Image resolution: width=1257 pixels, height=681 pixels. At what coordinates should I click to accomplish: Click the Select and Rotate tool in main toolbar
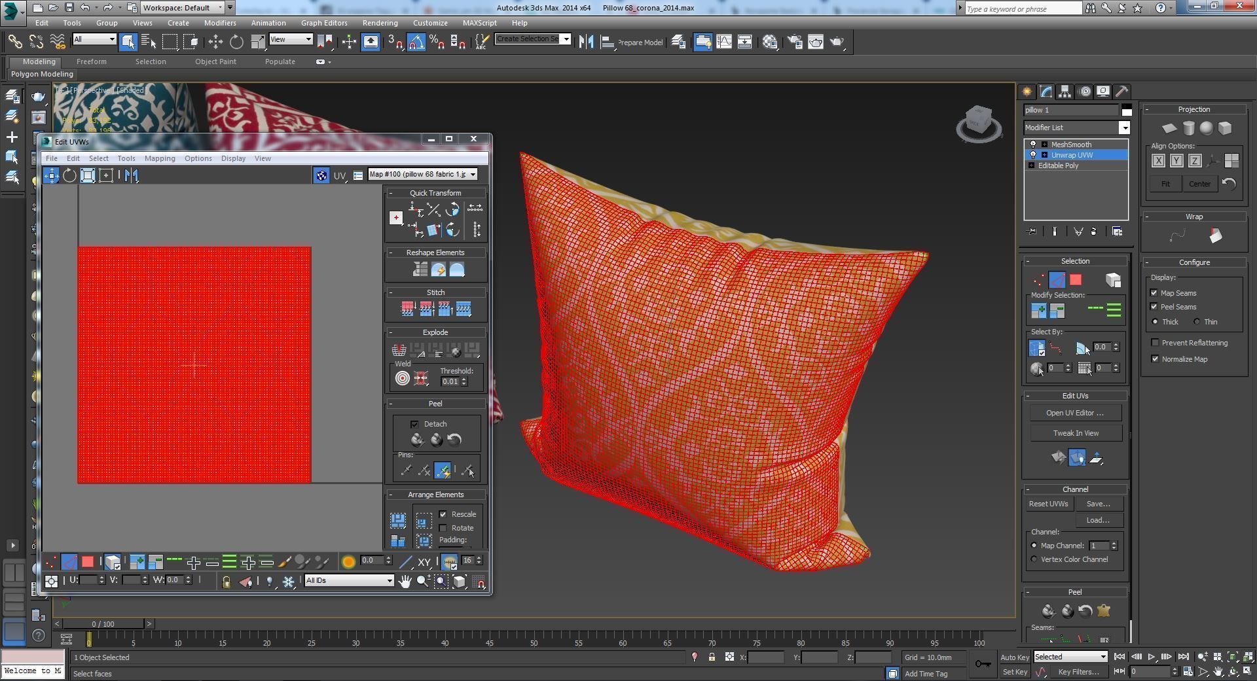[x=236, y=42]
